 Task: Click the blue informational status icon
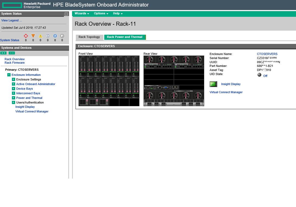(48, 36)
